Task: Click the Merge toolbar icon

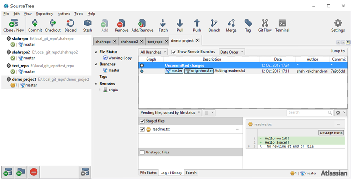Action: (231, 26)
